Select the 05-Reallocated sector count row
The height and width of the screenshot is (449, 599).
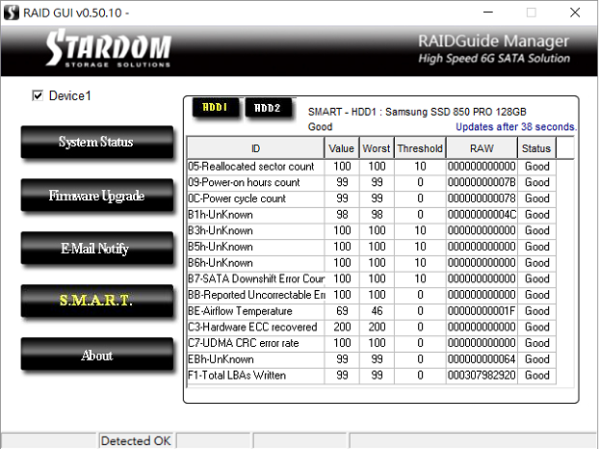pos(255,167)
